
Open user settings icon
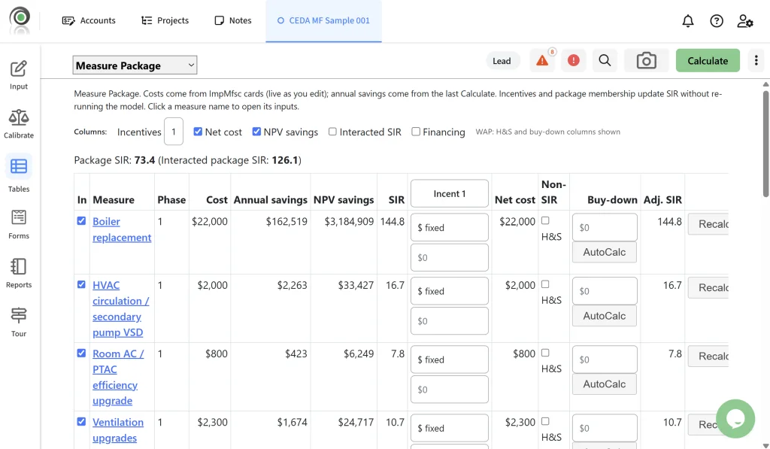click(x=745, y=20)
